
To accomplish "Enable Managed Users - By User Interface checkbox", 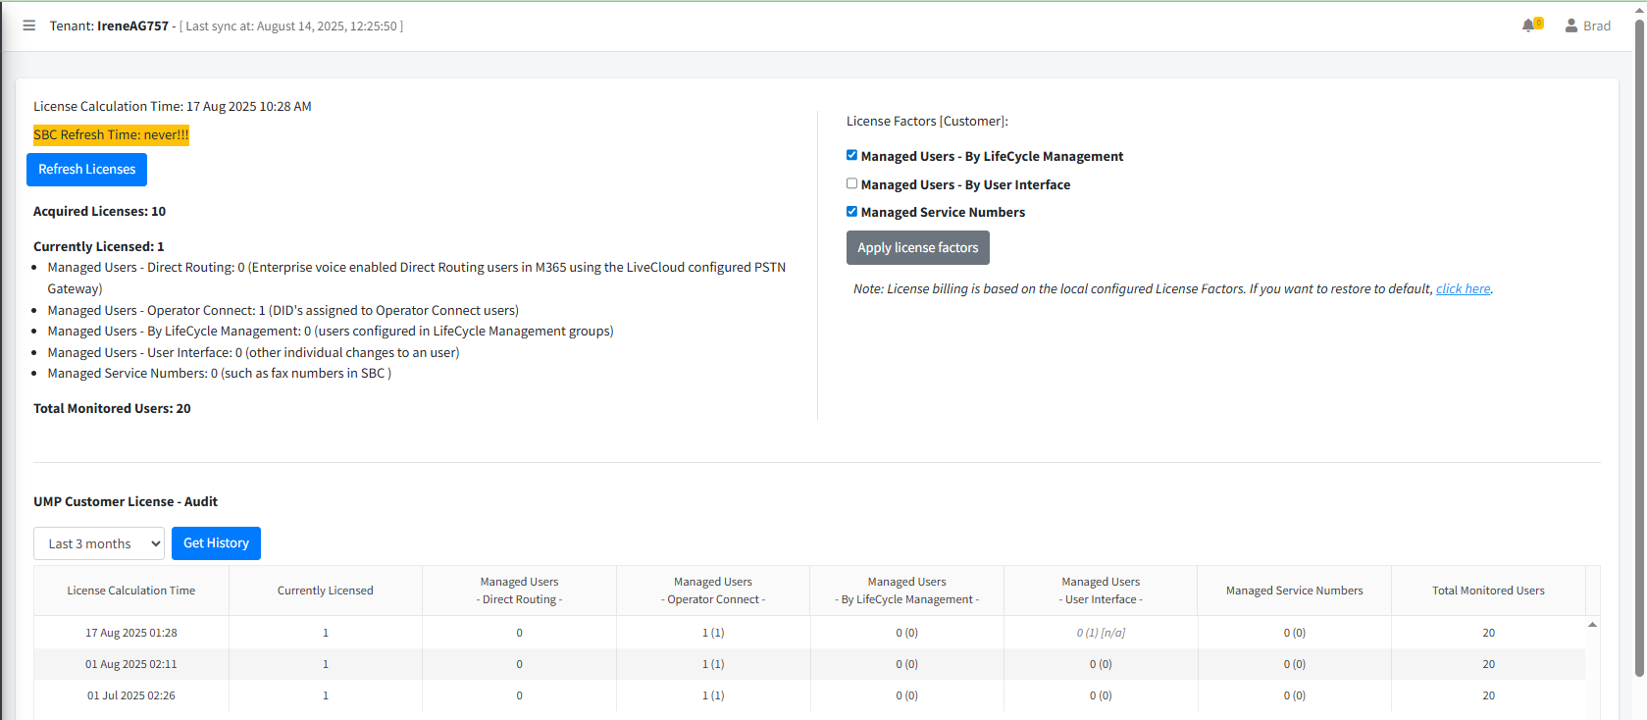I will click(x=851, y=183).
